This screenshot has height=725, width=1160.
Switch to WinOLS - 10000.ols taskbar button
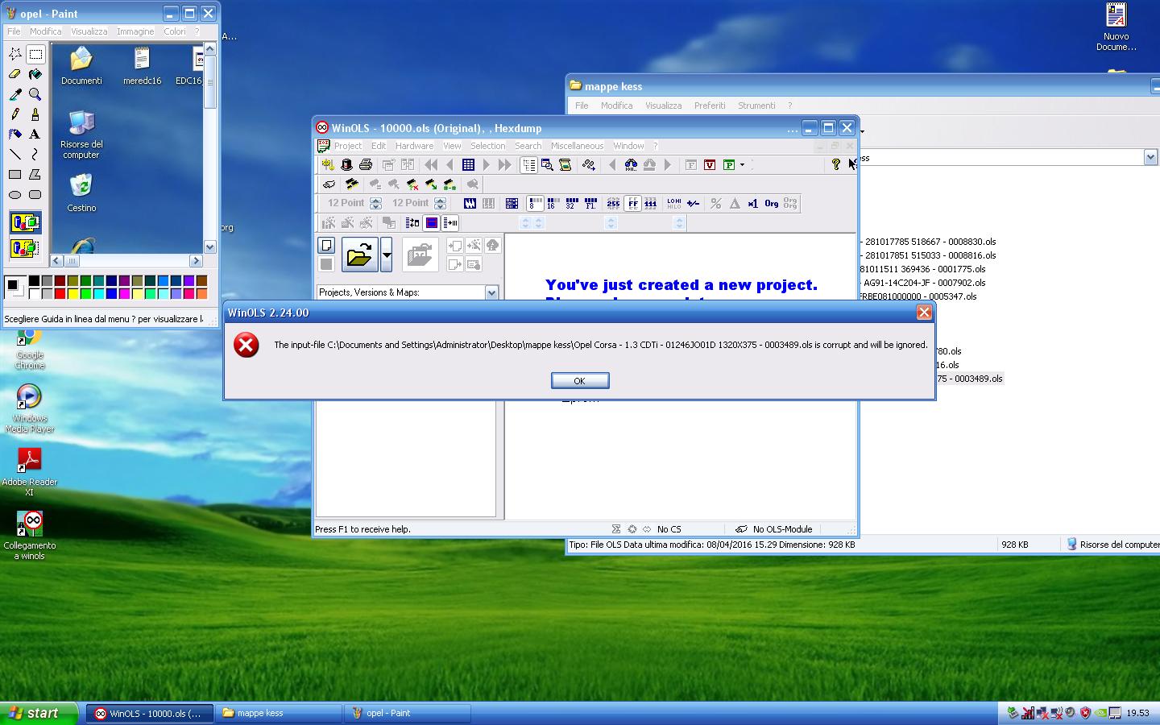tap(150, 713)
